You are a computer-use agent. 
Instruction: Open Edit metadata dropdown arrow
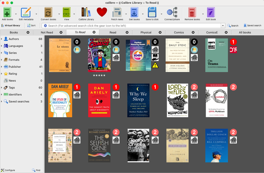click(36, 14)
